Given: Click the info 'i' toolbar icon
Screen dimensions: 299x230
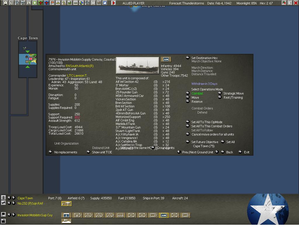Looking at the screenshot, I should click(x=29, y=3).
